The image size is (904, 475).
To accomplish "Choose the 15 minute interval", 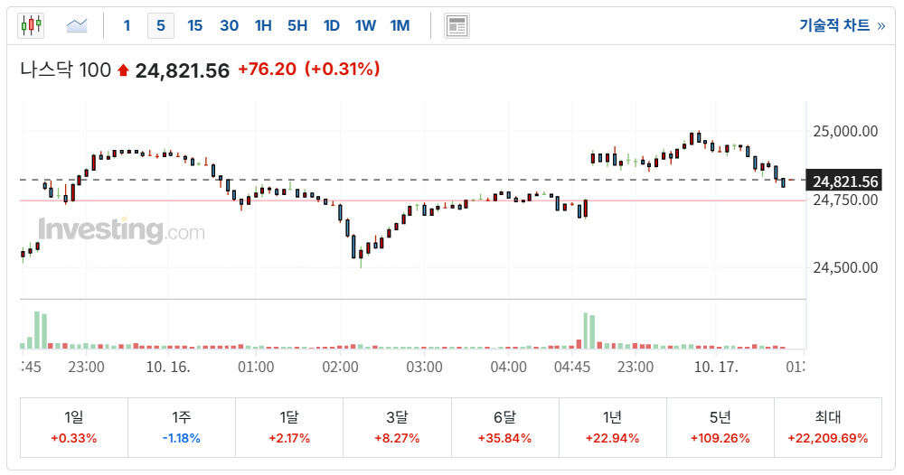I will [x=195, y=25].
